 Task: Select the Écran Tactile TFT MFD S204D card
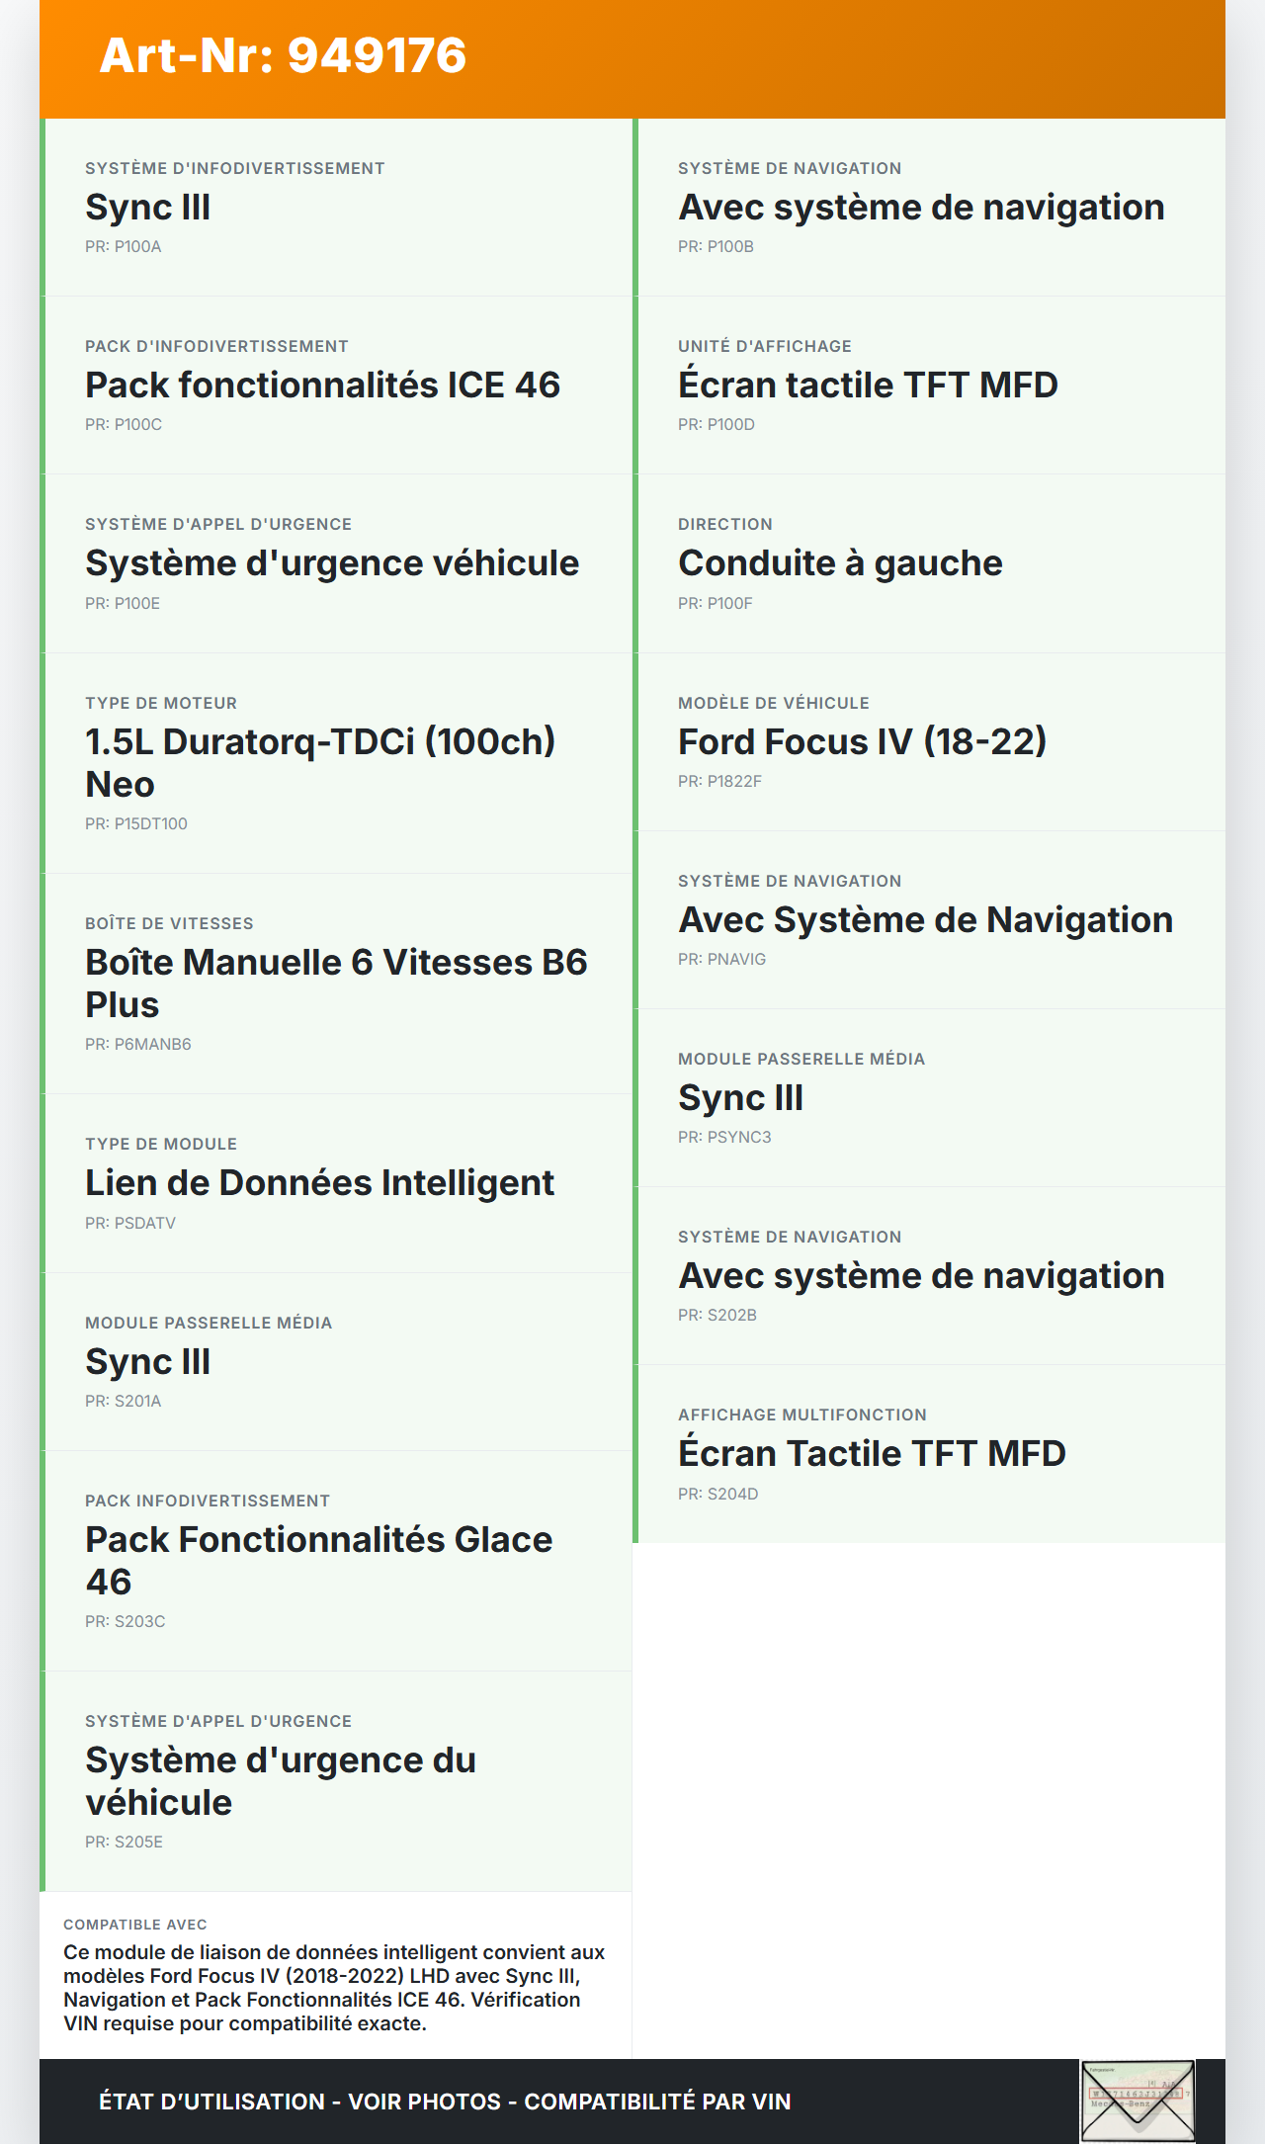click(929, 1454)
